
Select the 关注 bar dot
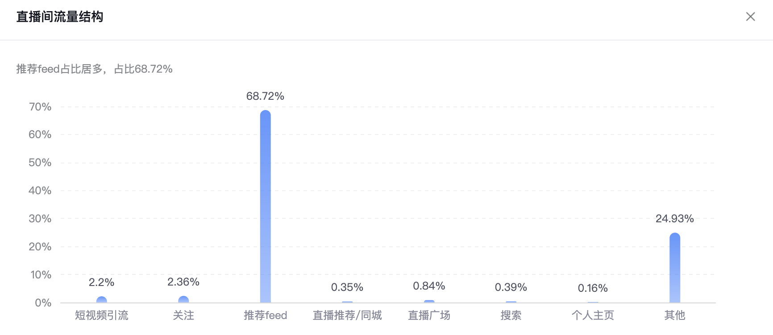tap(183, 299)
